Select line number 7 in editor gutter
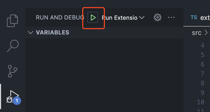 (203, 74)
